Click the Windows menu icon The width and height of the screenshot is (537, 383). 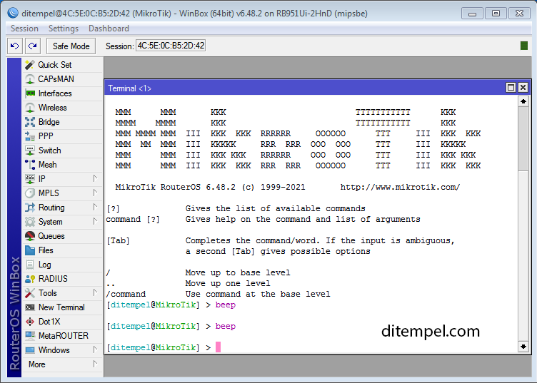30,350
